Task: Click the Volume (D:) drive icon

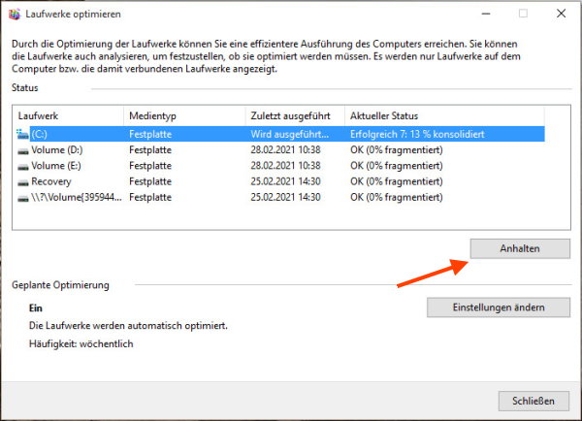Action: tap(23, 150)
